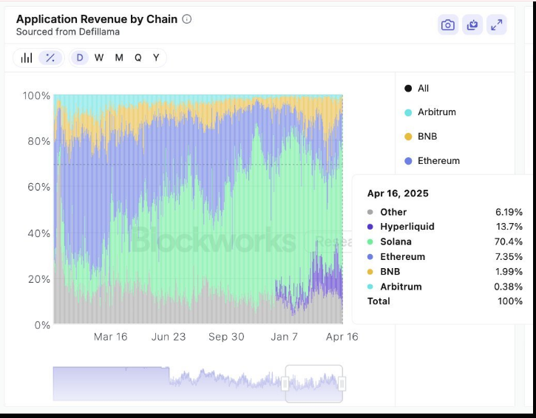Switch to percentage view
This screenshot has height=418, width=536.
click(x=50, y=58)
